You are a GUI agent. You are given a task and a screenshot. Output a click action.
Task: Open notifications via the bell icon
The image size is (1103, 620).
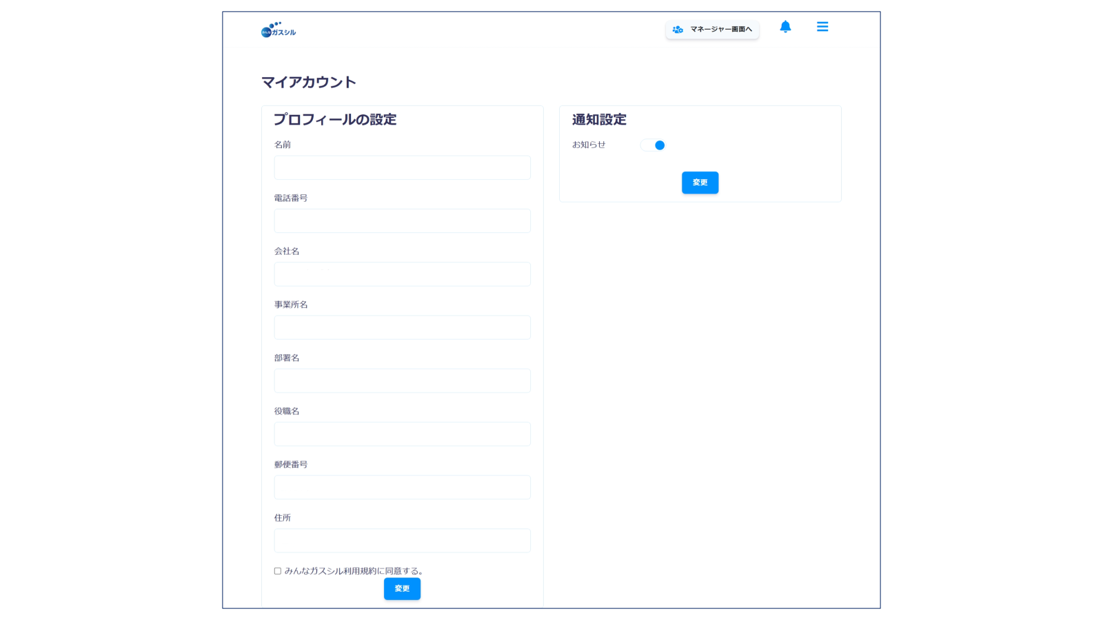(x=785, y=27)
